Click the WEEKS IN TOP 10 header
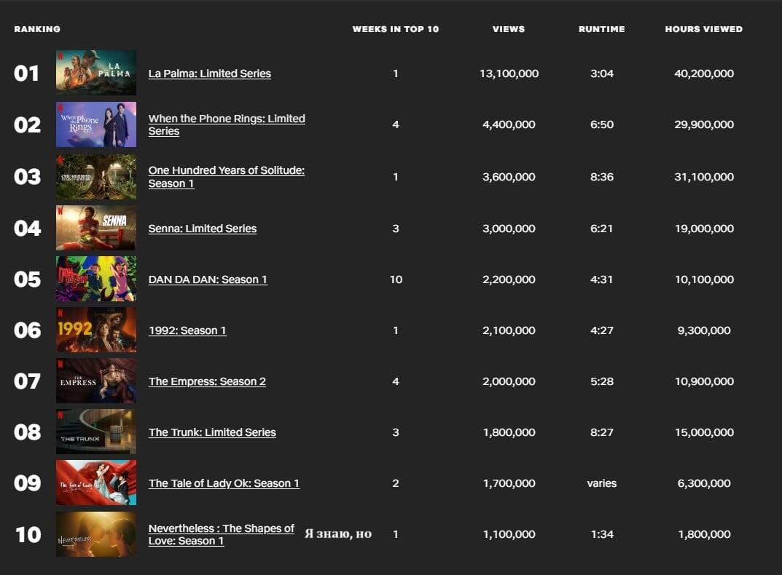 (396, 29)
